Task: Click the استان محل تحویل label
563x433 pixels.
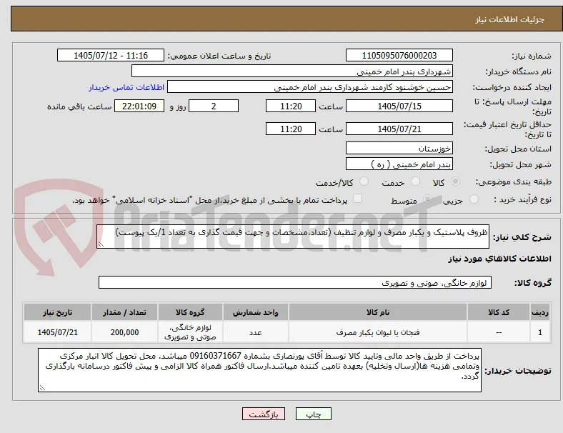Action: 518,149
